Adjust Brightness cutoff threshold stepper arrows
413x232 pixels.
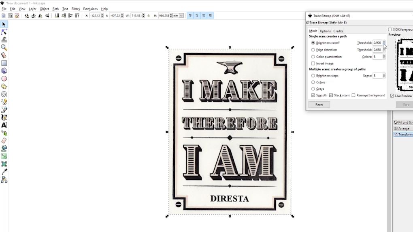(x=384, y=43)
